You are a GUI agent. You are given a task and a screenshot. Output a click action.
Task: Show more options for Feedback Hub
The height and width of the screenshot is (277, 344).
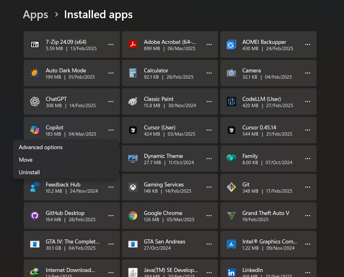click(111, 187)
